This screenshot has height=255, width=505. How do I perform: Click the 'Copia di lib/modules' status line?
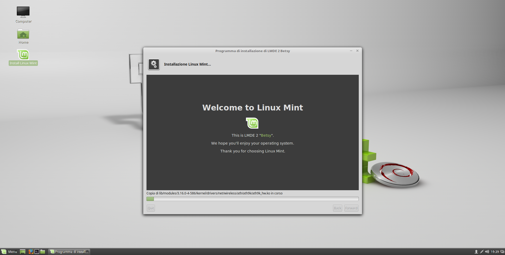(x=214, y=193)
